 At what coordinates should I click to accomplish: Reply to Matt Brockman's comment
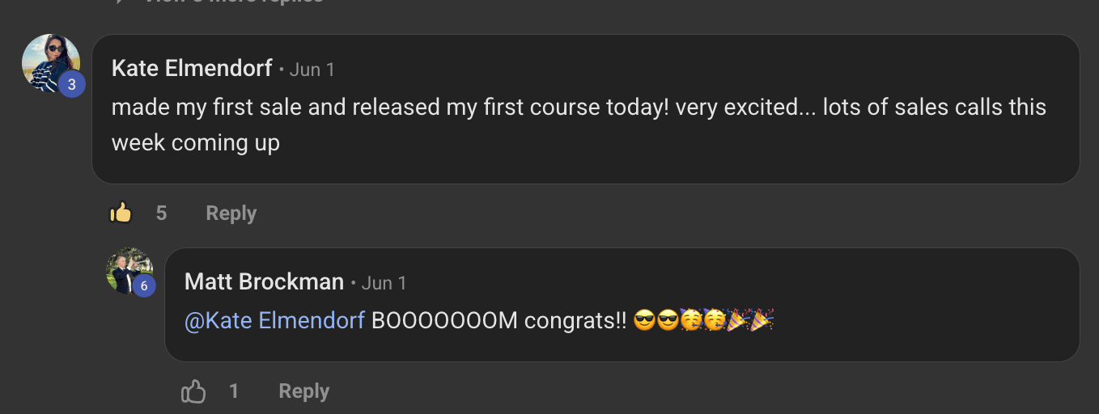tap(303, 392)
